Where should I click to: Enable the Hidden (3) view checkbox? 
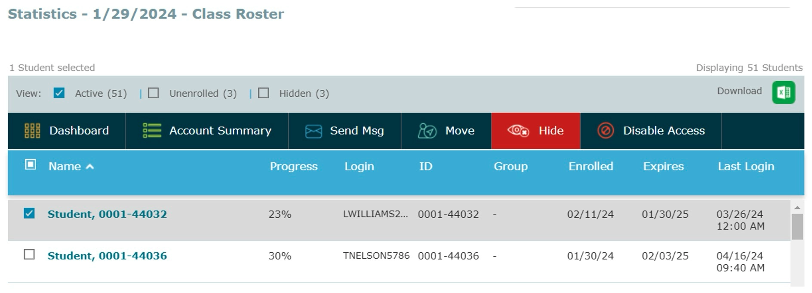point(264,93)
